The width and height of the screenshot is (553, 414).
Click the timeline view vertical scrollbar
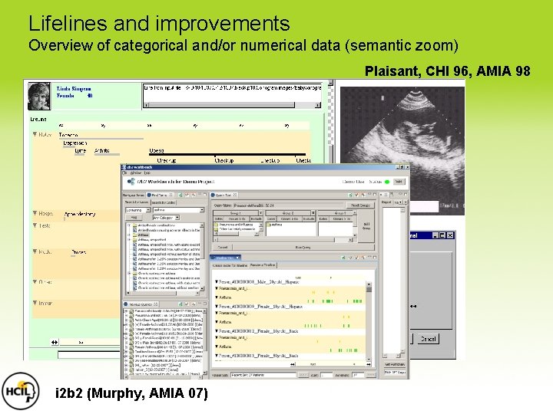(x=369, y=321)
